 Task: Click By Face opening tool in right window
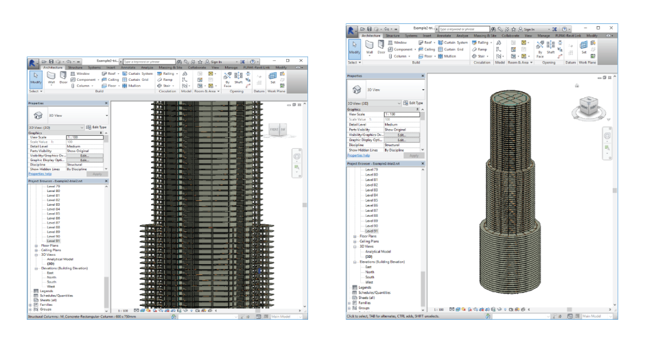point(540,48)
